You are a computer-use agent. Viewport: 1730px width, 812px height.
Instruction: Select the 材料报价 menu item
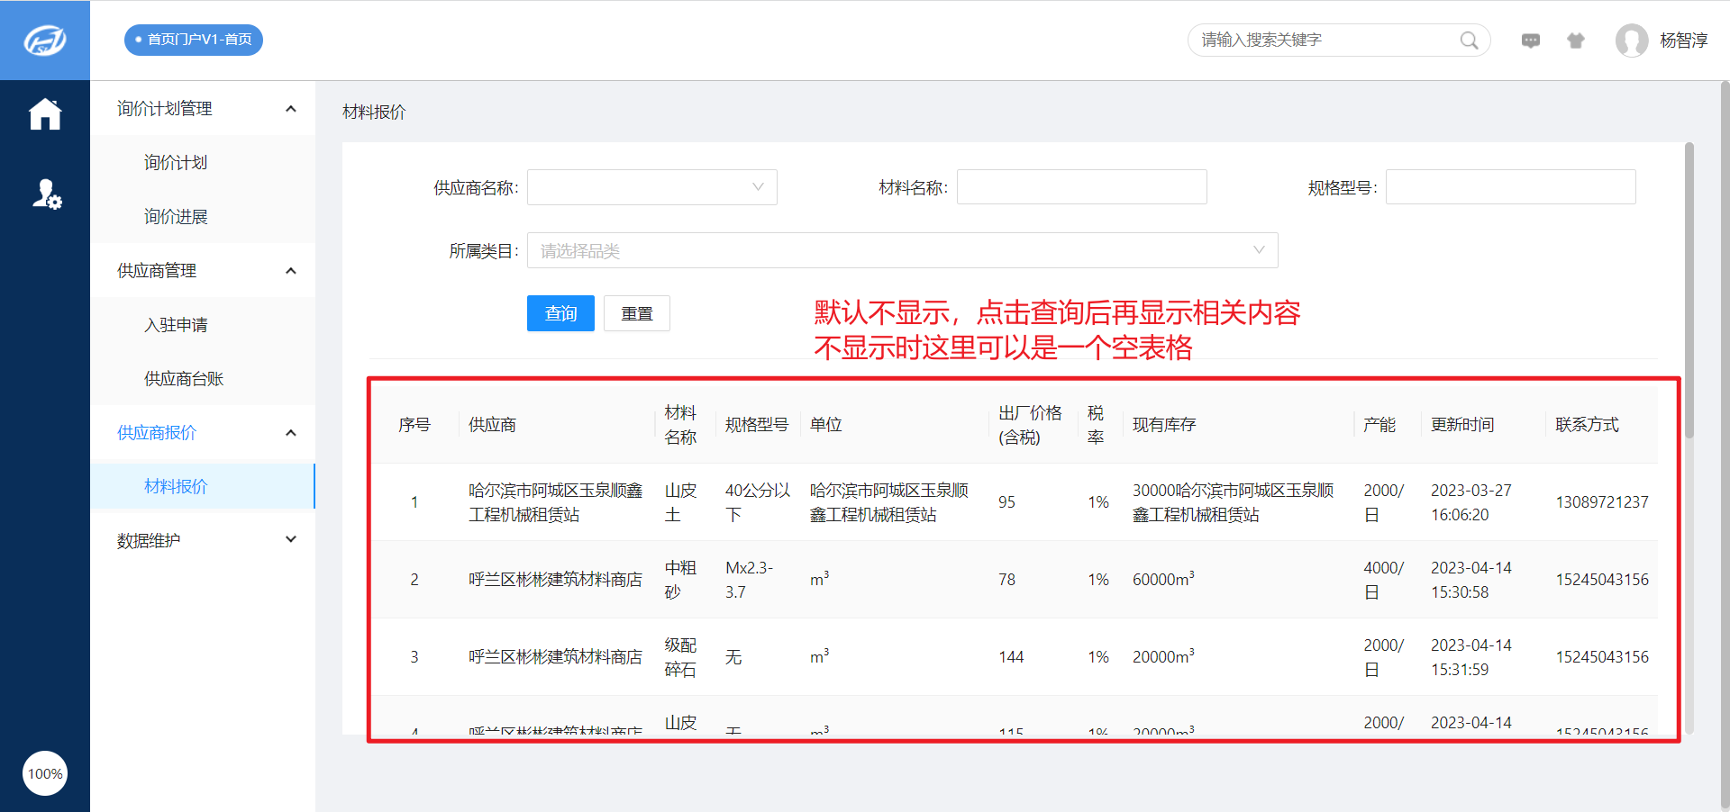203,486
